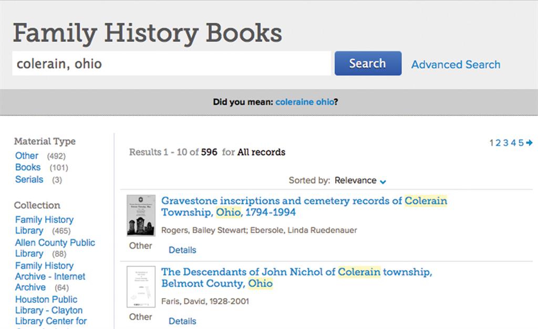Click the John Nichol book cover thumbnail

(141, 286)
